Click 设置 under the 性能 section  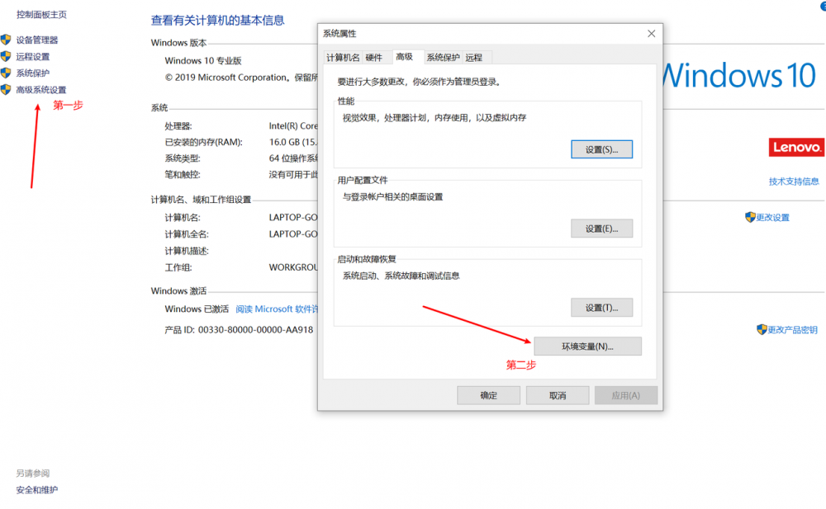[x=601, y=149]
